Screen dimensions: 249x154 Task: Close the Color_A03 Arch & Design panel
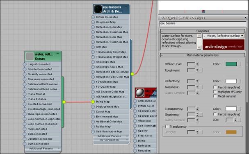pos(245,18)
